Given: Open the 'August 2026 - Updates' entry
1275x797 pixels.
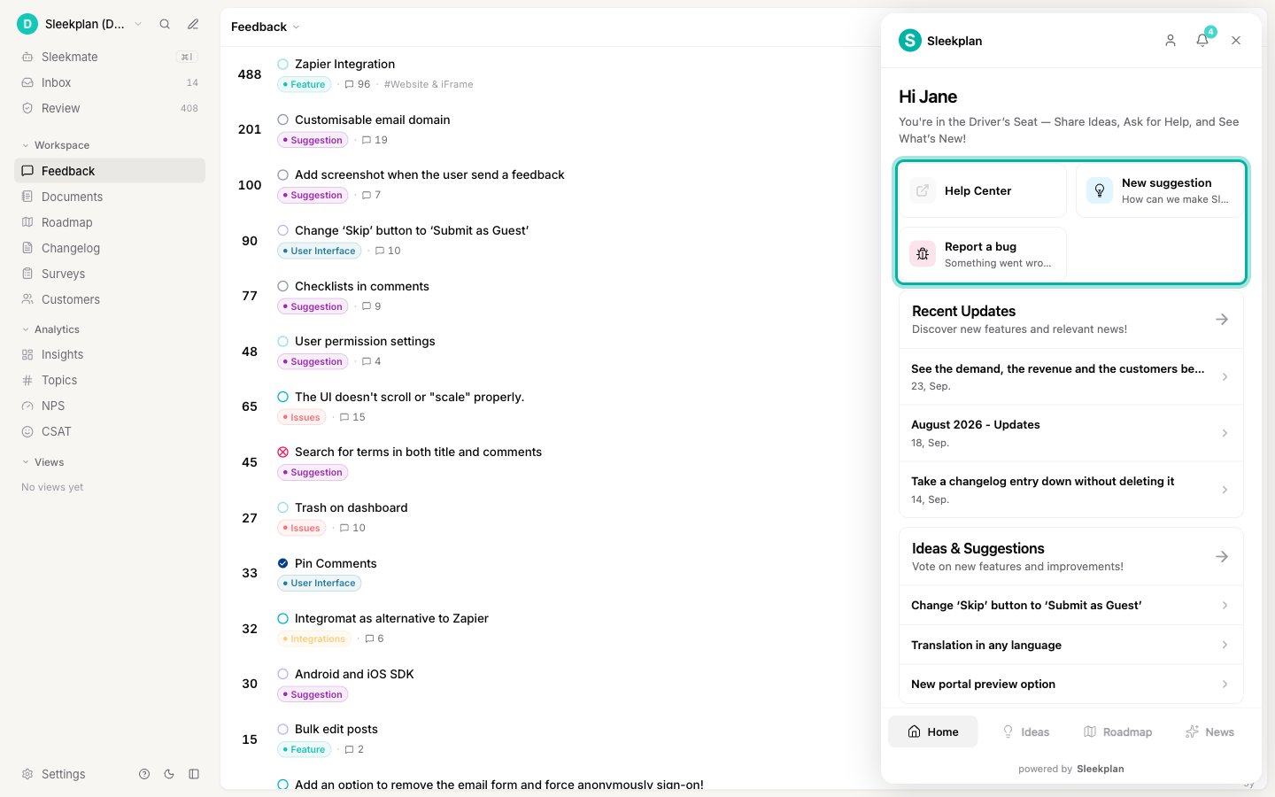Looking at the screenshot, I should click(x=1070, y=433).
